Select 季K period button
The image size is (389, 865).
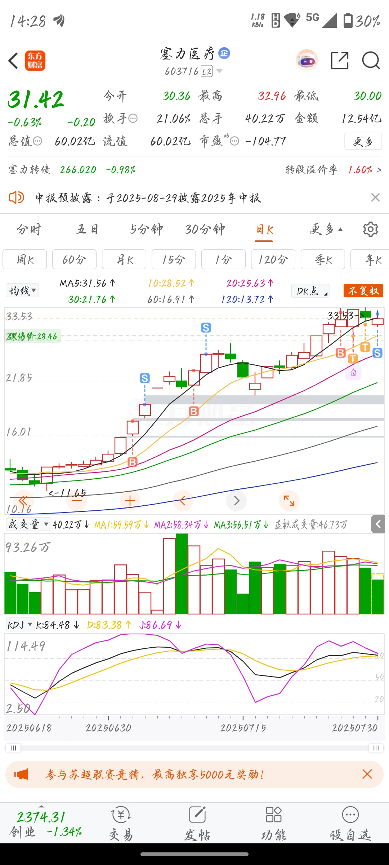(x=323, y=259)
